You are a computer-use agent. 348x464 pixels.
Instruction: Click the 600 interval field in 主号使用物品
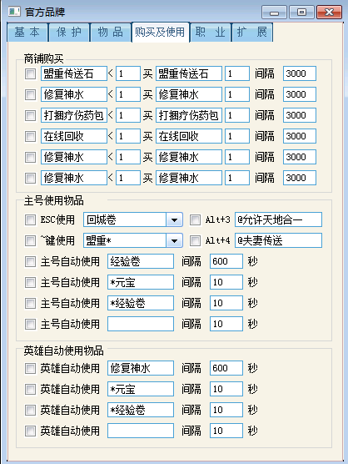click(226, 261)
